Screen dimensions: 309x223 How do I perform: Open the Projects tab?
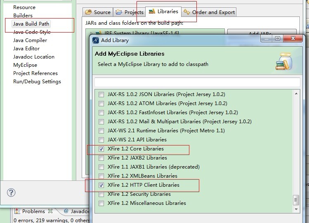point(129,12)
